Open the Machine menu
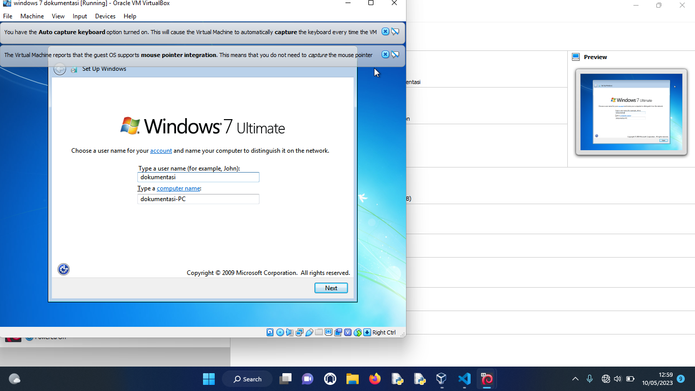Screen dimensions: 695x391 32,16
